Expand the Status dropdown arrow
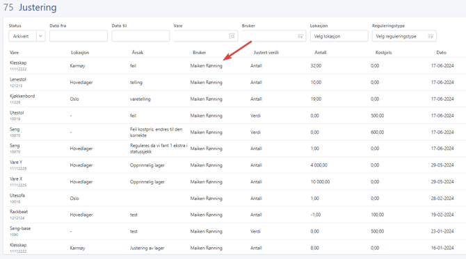This screenshot has width=466, height=259. [x=41, y=36]
